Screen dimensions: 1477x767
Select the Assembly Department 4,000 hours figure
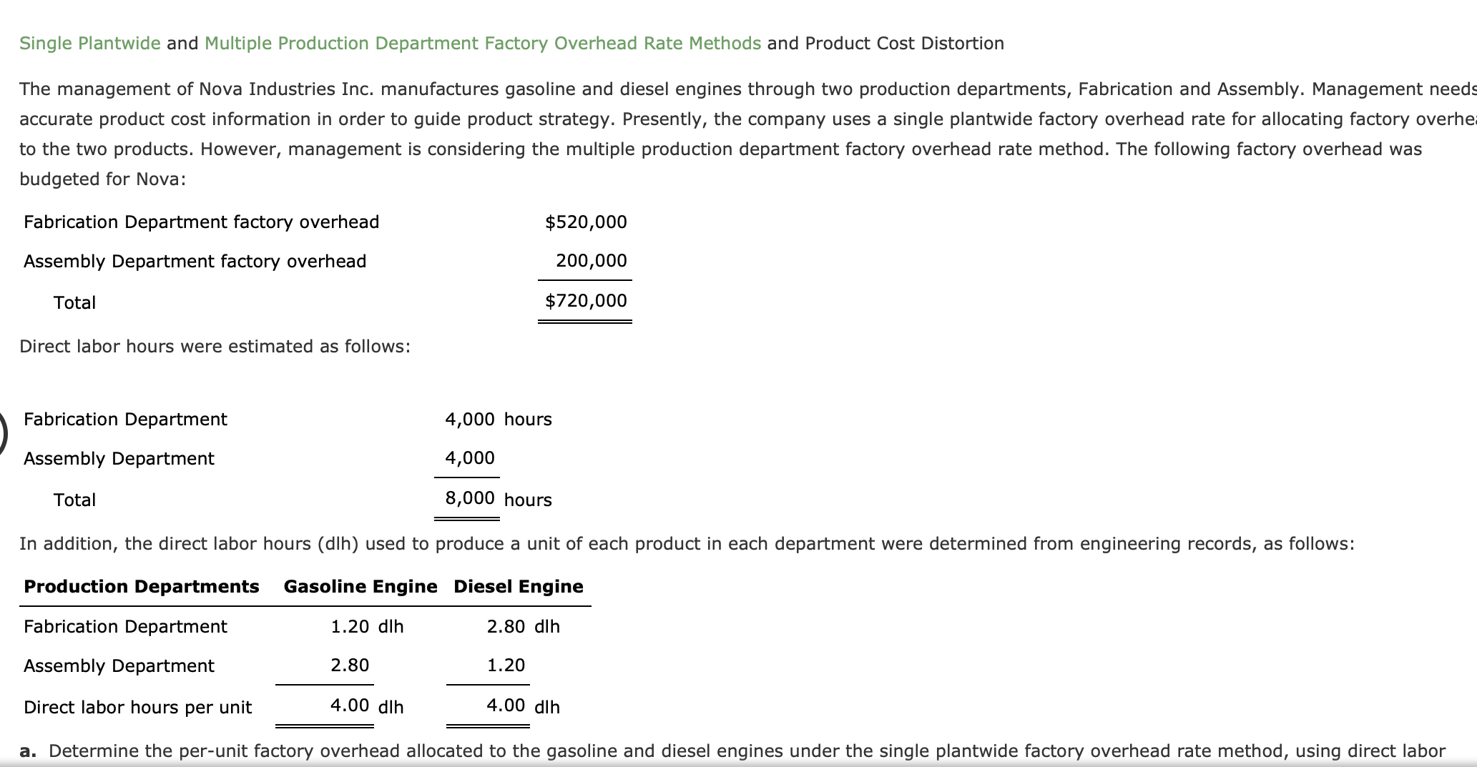pos(468,457)
